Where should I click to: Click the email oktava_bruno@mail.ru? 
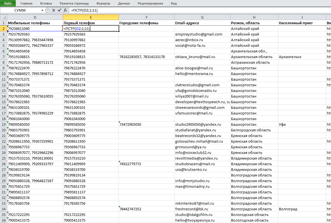tap(195, 57)
